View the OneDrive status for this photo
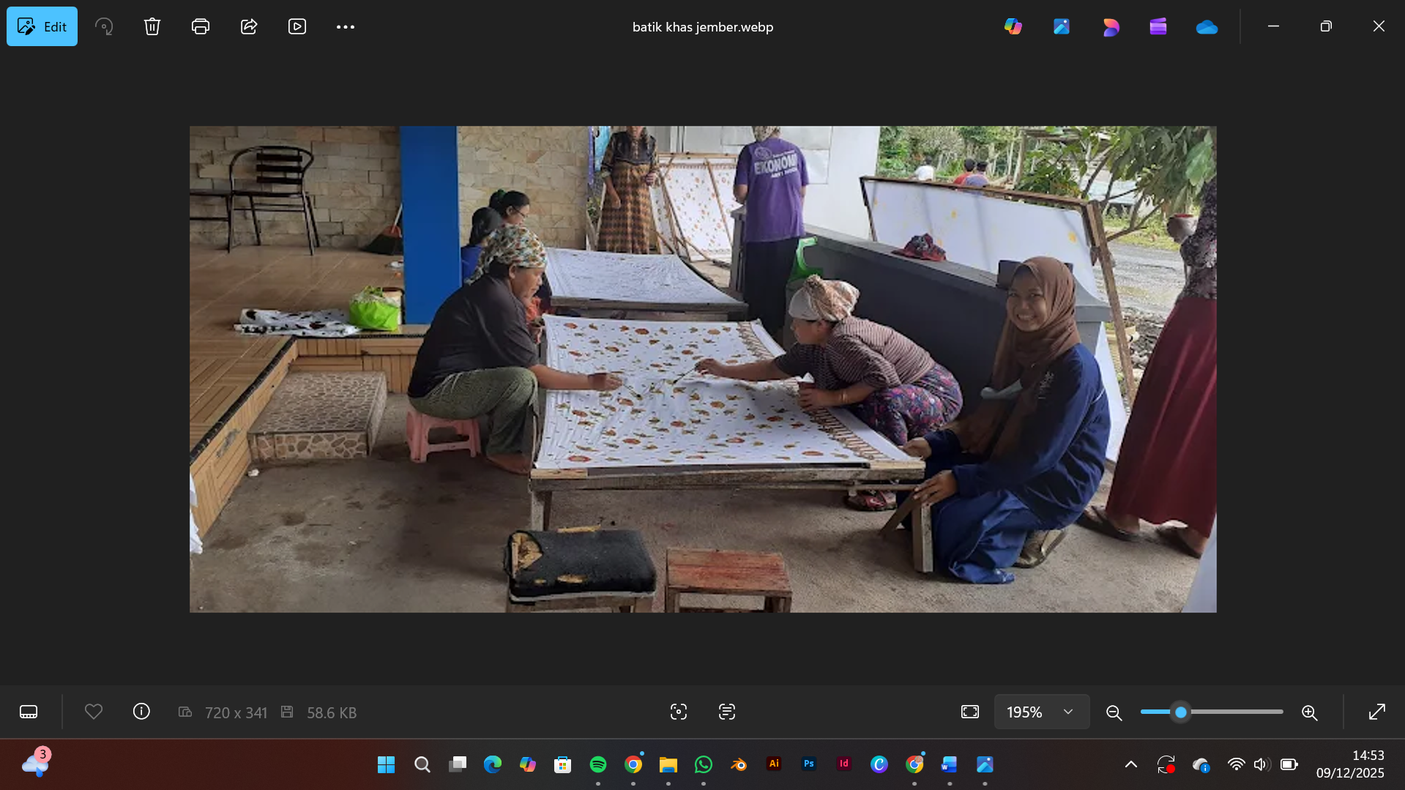The height and width of the screenshot is (790, 1405). [1207, 26]
